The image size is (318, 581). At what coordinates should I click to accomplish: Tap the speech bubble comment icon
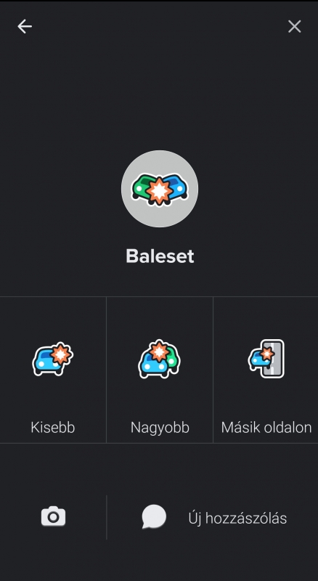click(154, 516)
